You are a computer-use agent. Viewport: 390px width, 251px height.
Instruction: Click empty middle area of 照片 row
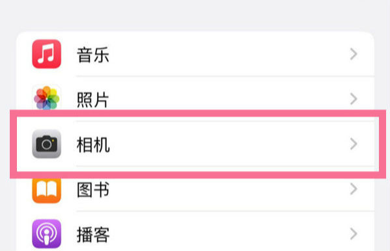(224, 99)
